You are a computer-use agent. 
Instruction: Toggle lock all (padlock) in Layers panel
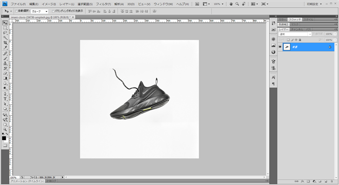[300, 40]
